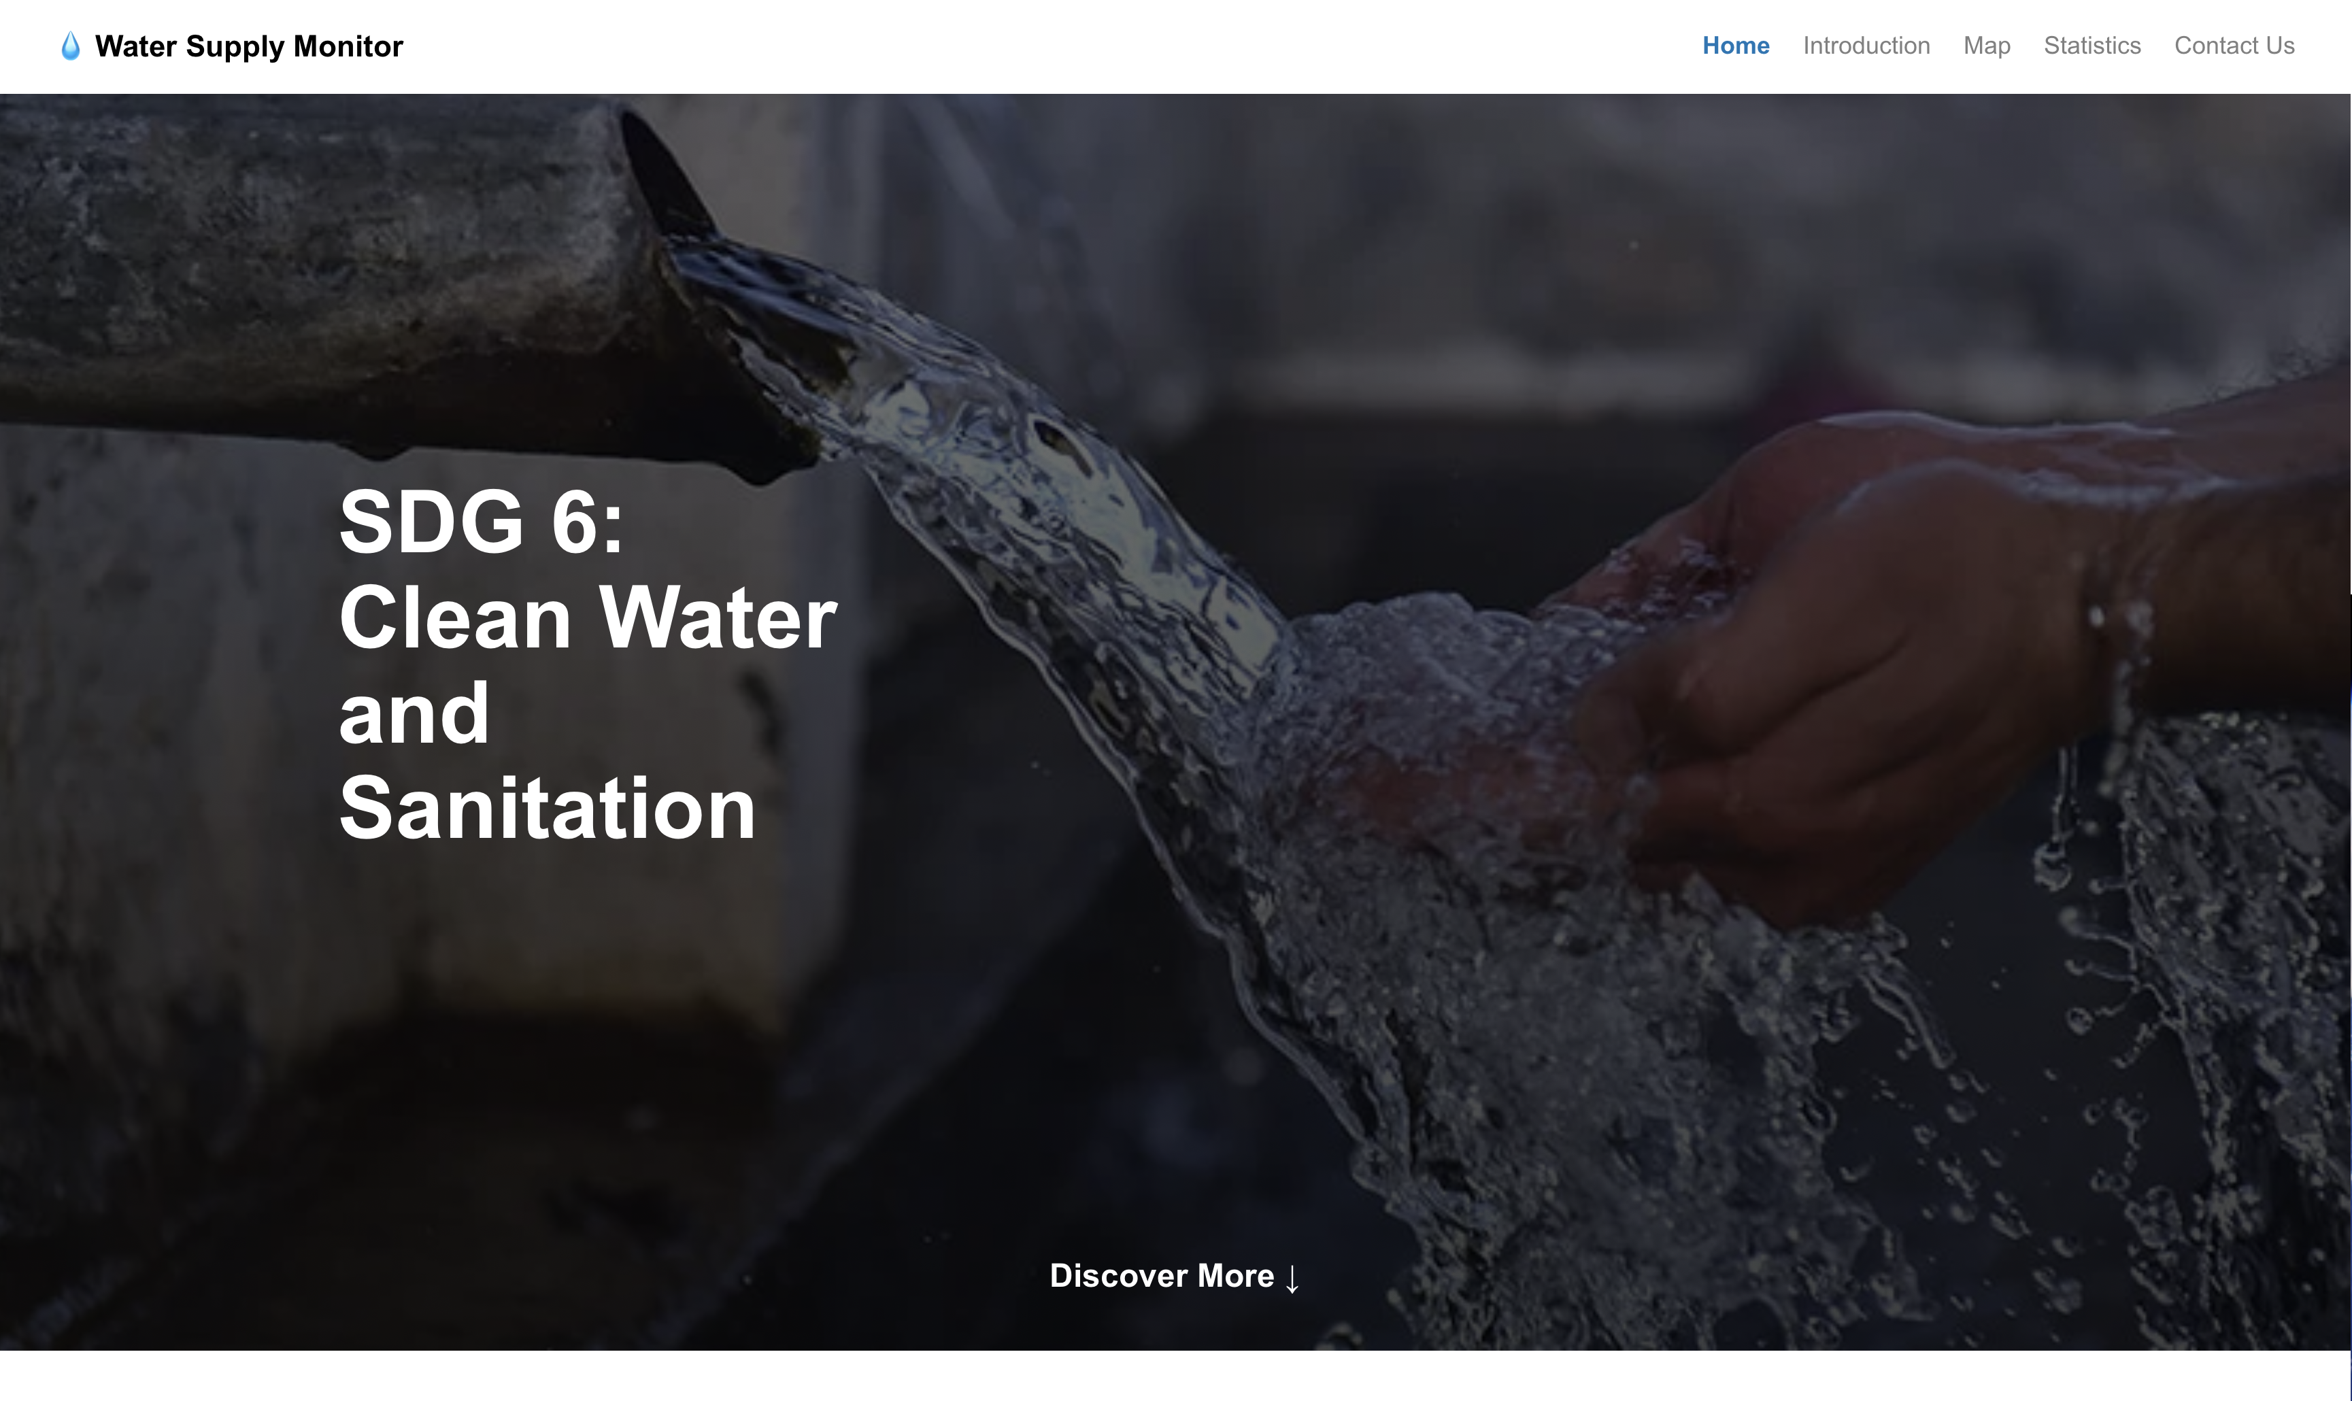This screenshot has width=2352, height=1401.
Task: Click the white strip beneath the hero image
Action: [1175, 1376]
